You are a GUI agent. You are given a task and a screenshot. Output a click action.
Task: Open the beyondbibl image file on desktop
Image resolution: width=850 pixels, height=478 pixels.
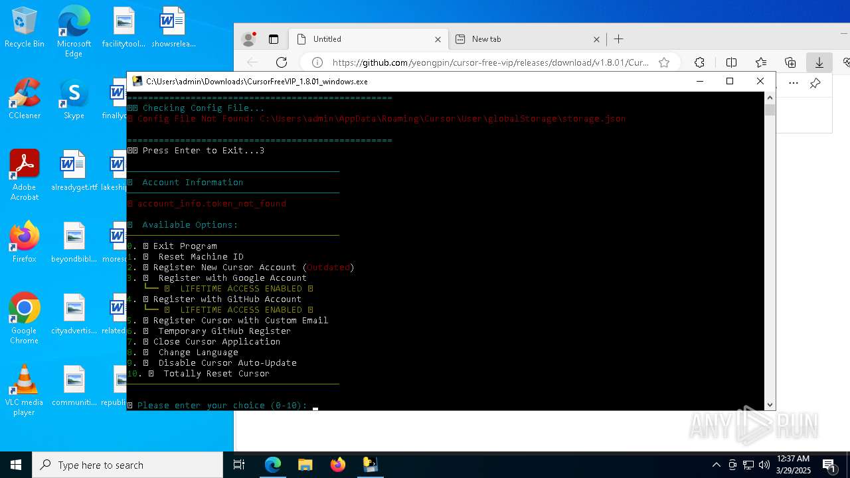[74, 242]
